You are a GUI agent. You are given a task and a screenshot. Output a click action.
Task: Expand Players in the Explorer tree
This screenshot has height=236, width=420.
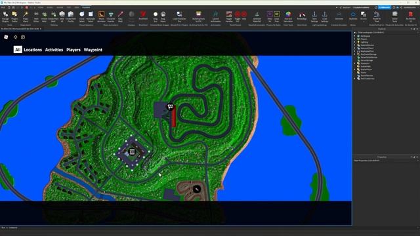354,39
